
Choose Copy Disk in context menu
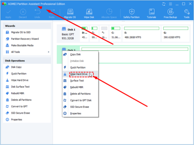click(x=80, y=55)
